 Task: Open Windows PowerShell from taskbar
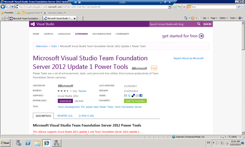click(28, 143)
